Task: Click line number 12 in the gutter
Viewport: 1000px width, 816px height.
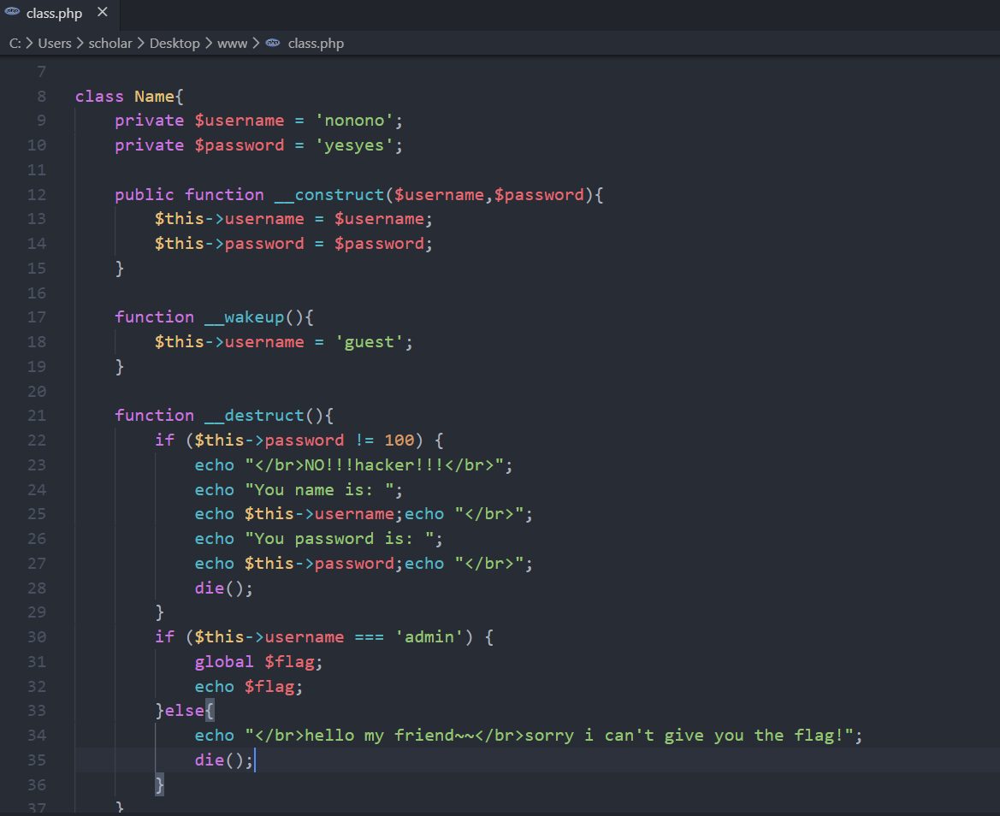Action: pyautogui.click(x=37, y=194)
